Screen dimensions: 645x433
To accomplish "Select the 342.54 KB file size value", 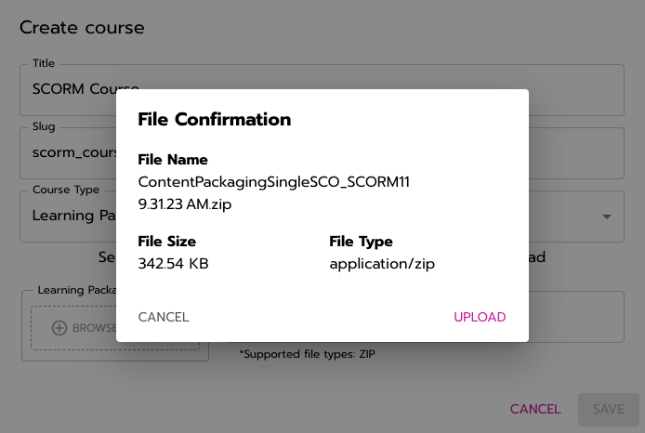I will [173, 264].
